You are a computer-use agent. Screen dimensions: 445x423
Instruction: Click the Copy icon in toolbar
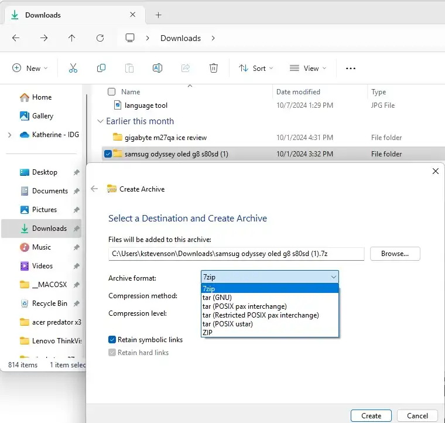click(101, 68)
